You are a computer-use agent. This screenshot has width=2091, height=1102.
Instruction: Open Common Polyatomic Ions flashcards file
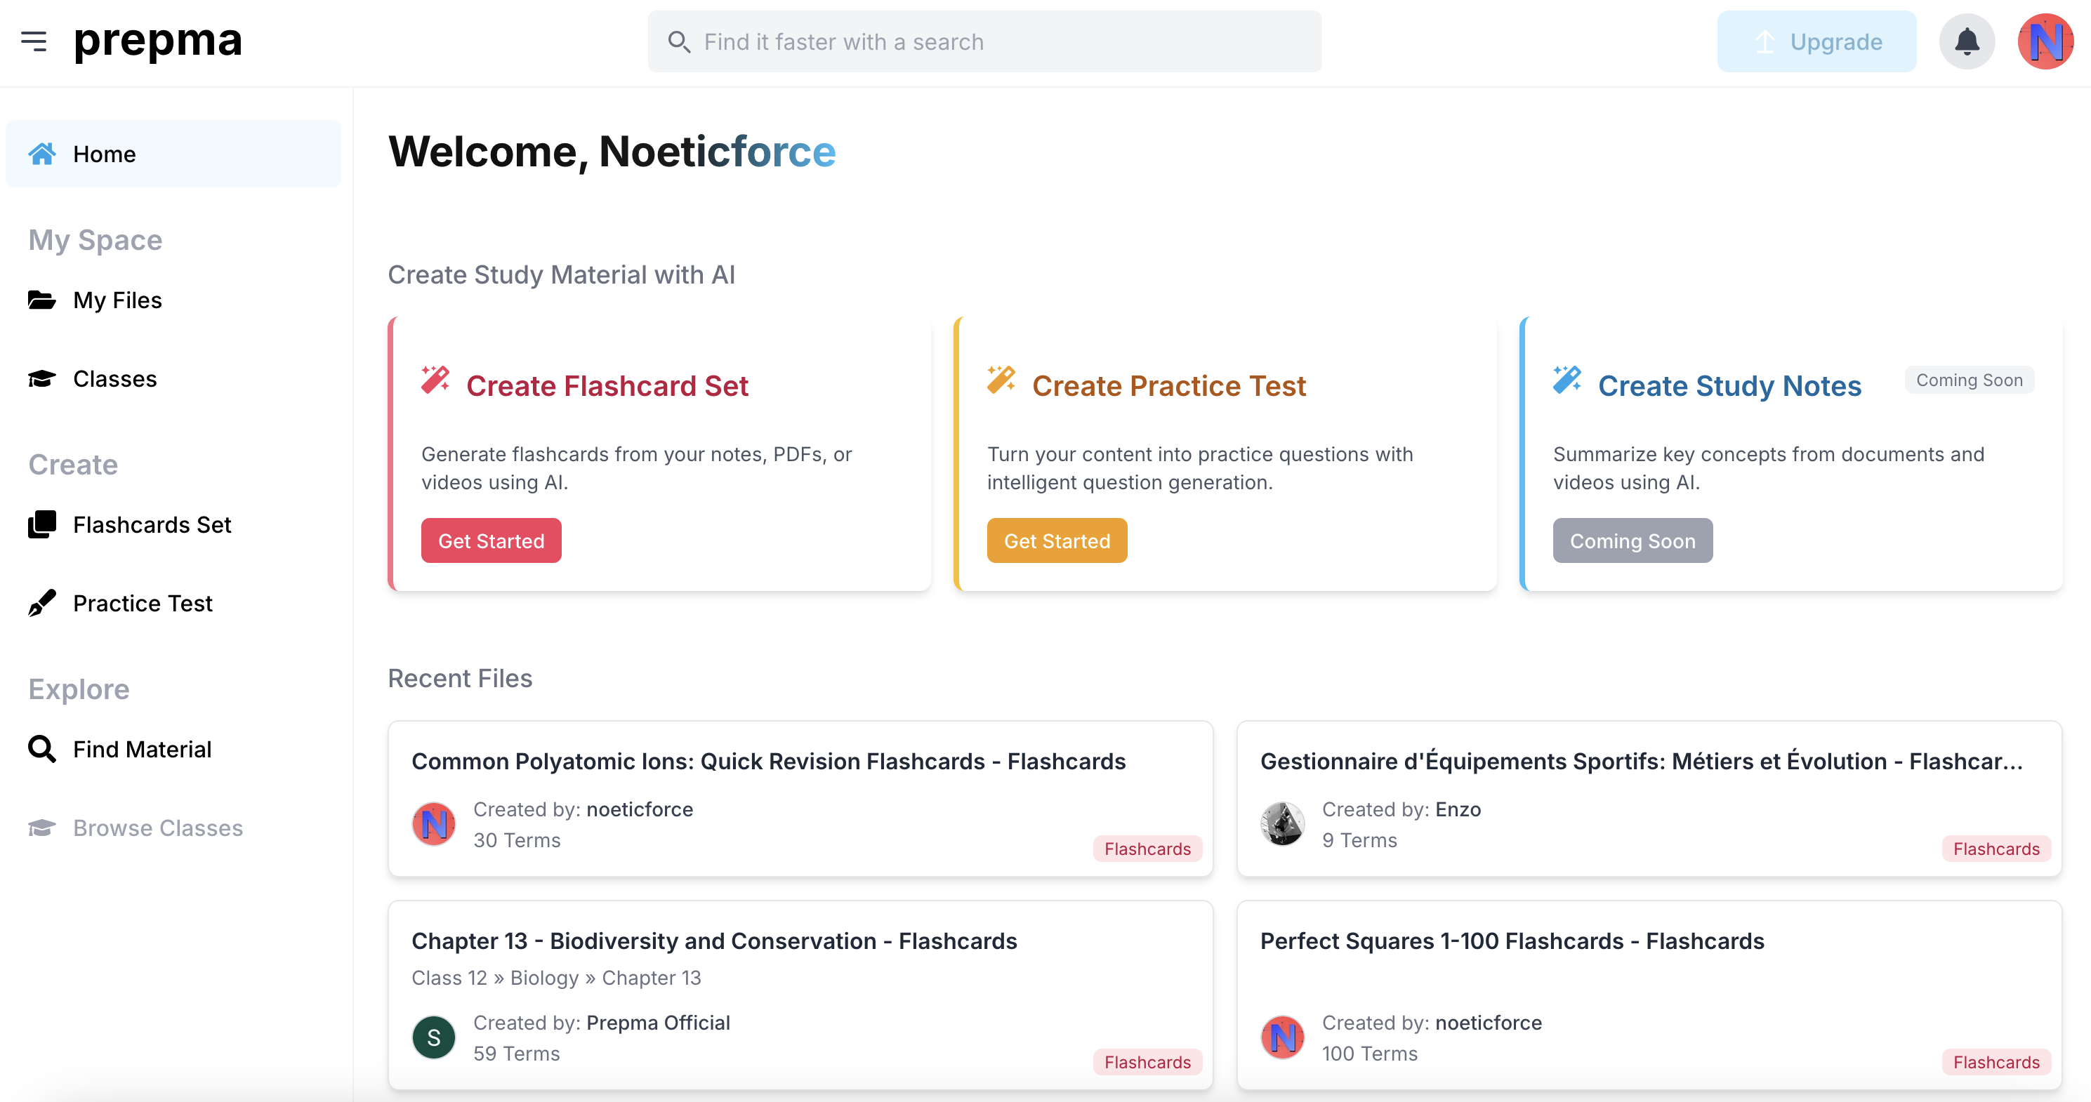[800, 799]
